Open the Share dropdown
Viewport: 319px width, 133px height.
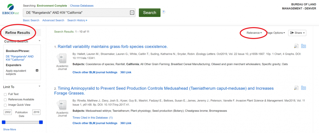(297, 33)
